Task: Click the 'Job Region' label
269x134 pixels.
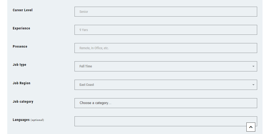Action: (22, 83)
